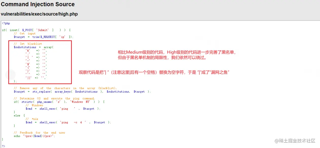Click the blacklist entry for '||'
The width and height of the screenshot is (320, 148).
tap(36, 78)
